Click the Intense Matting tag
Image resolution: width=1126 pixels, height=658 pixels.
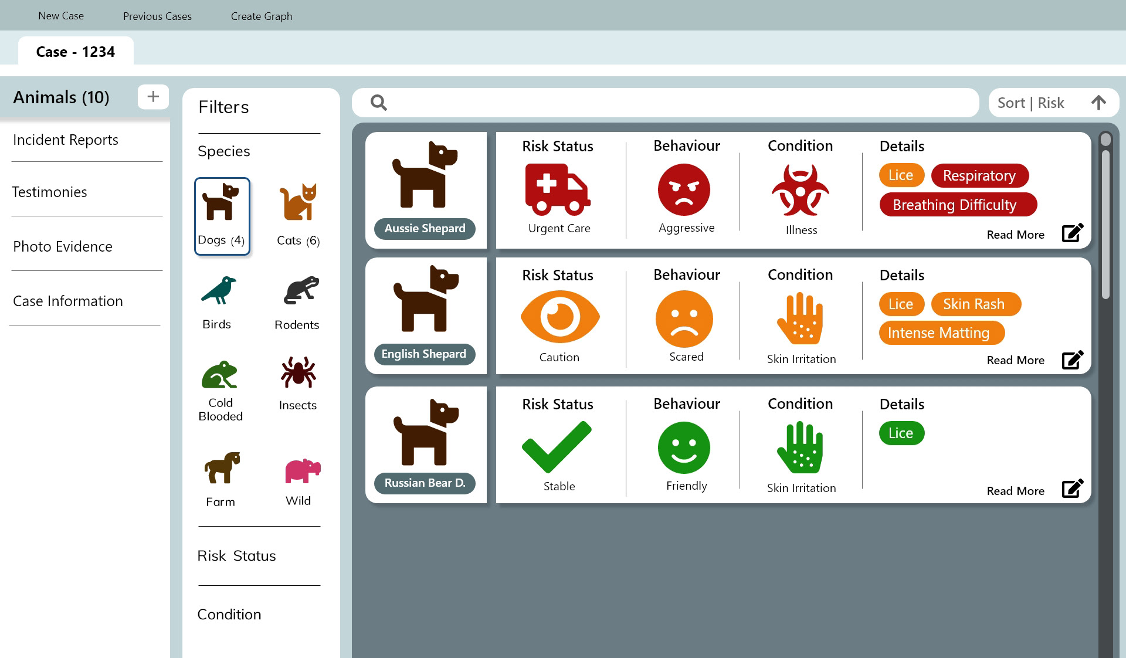point(942,333)
